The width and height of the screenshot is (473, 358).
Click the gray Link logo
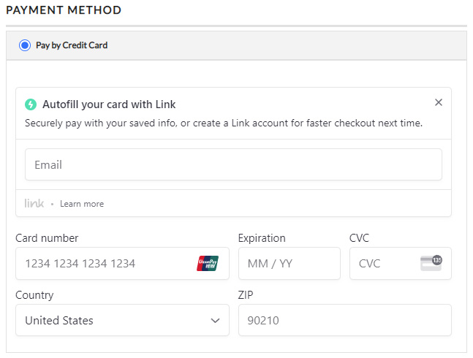[34, 203]
